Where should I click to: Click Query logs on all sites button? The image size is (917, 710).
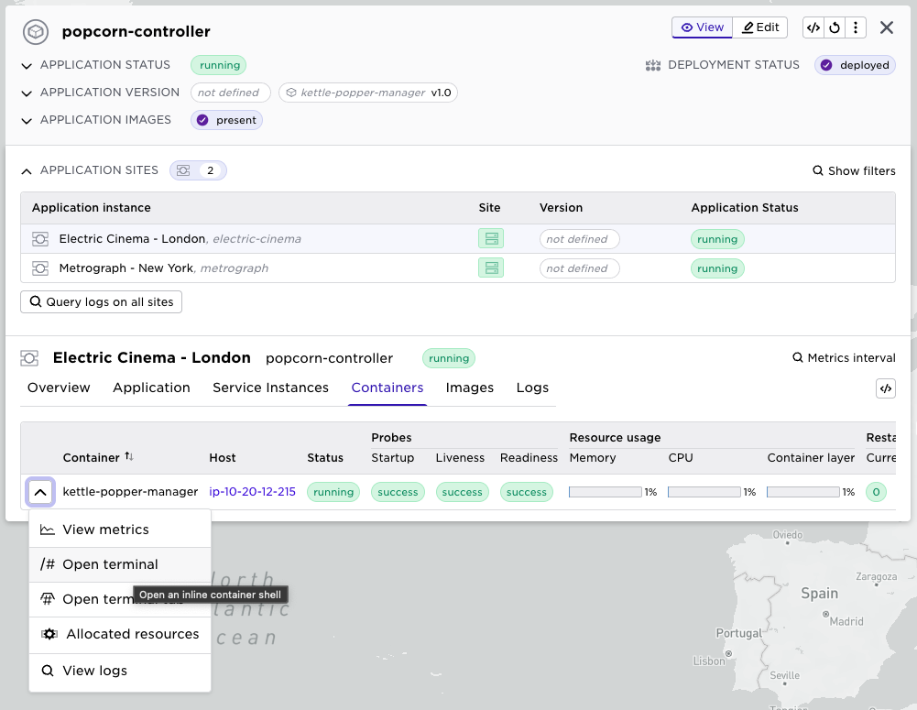(101, 301)
